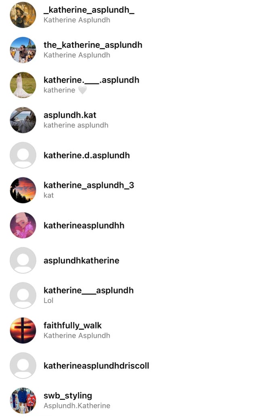Open the katherine_asplundh_3 username result
This screenshot has width=260, height=418.
pyautogui.click(x=89, y=185)
